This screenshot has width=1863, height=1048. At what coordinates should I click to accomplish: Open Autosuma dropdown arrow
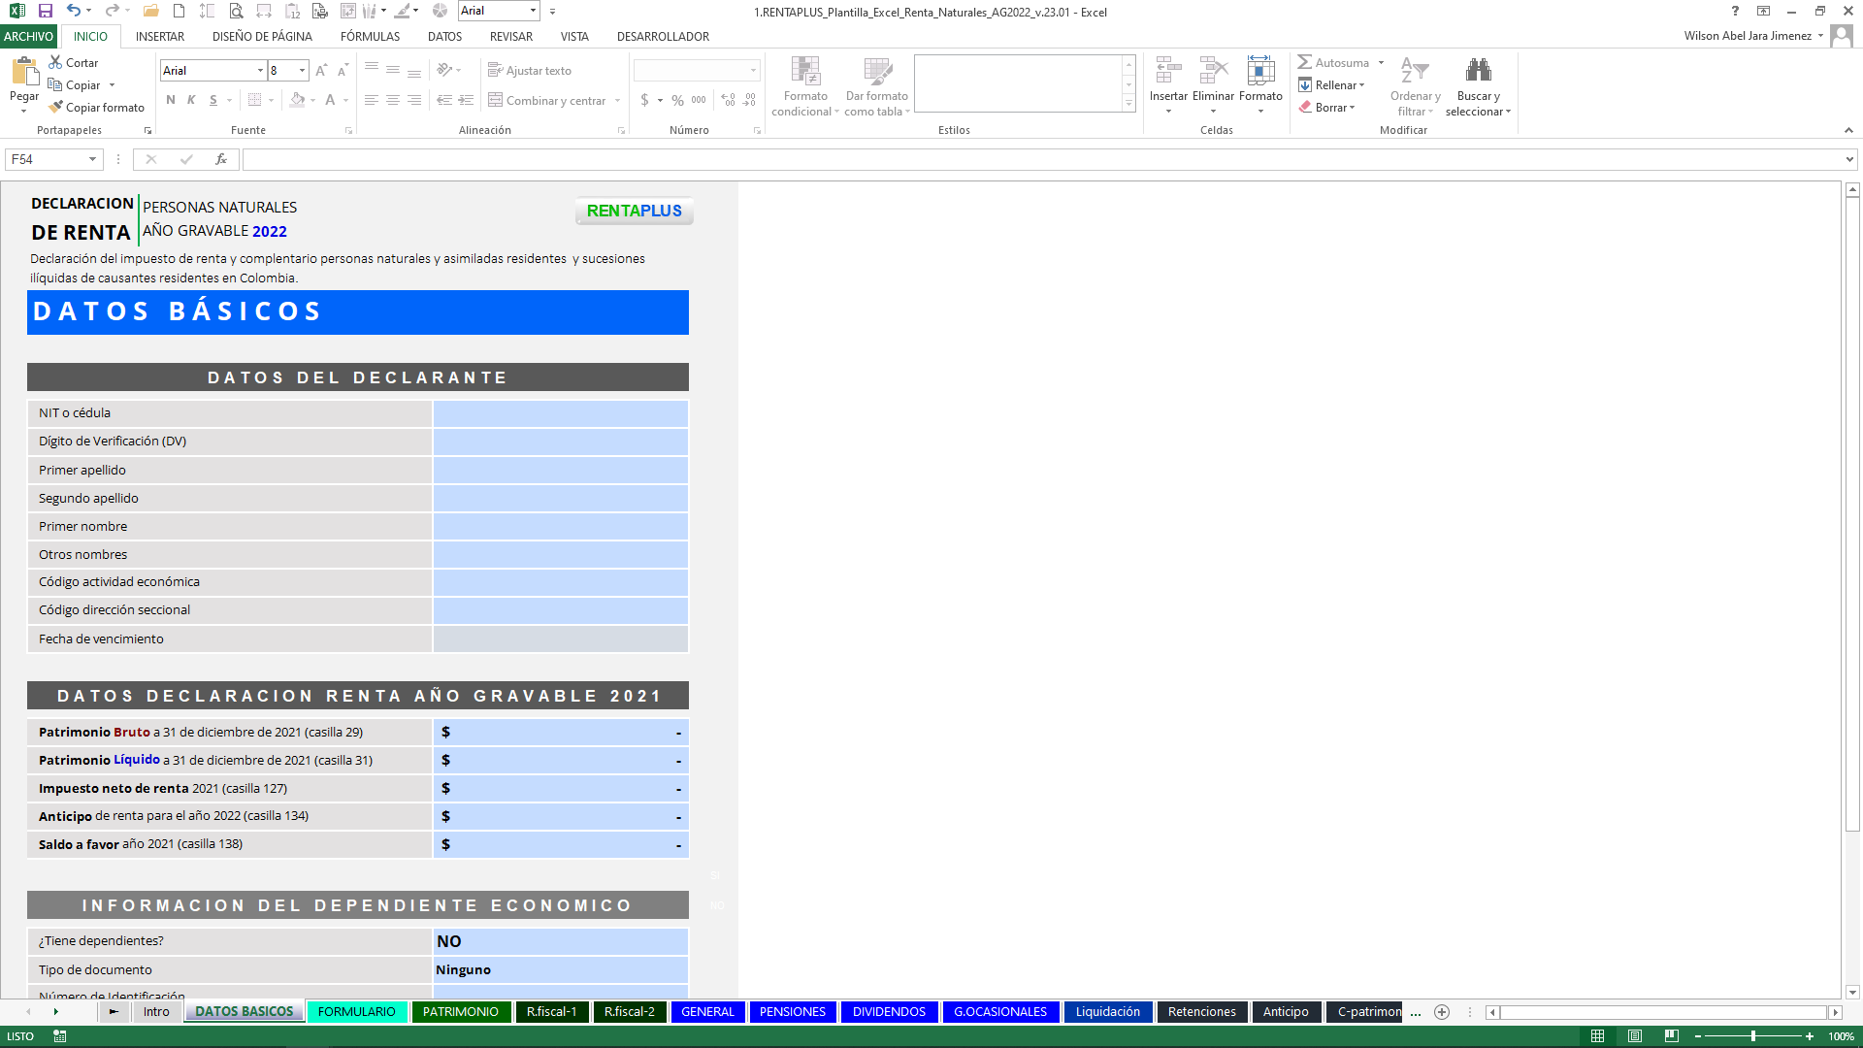tap(1381, 62)
